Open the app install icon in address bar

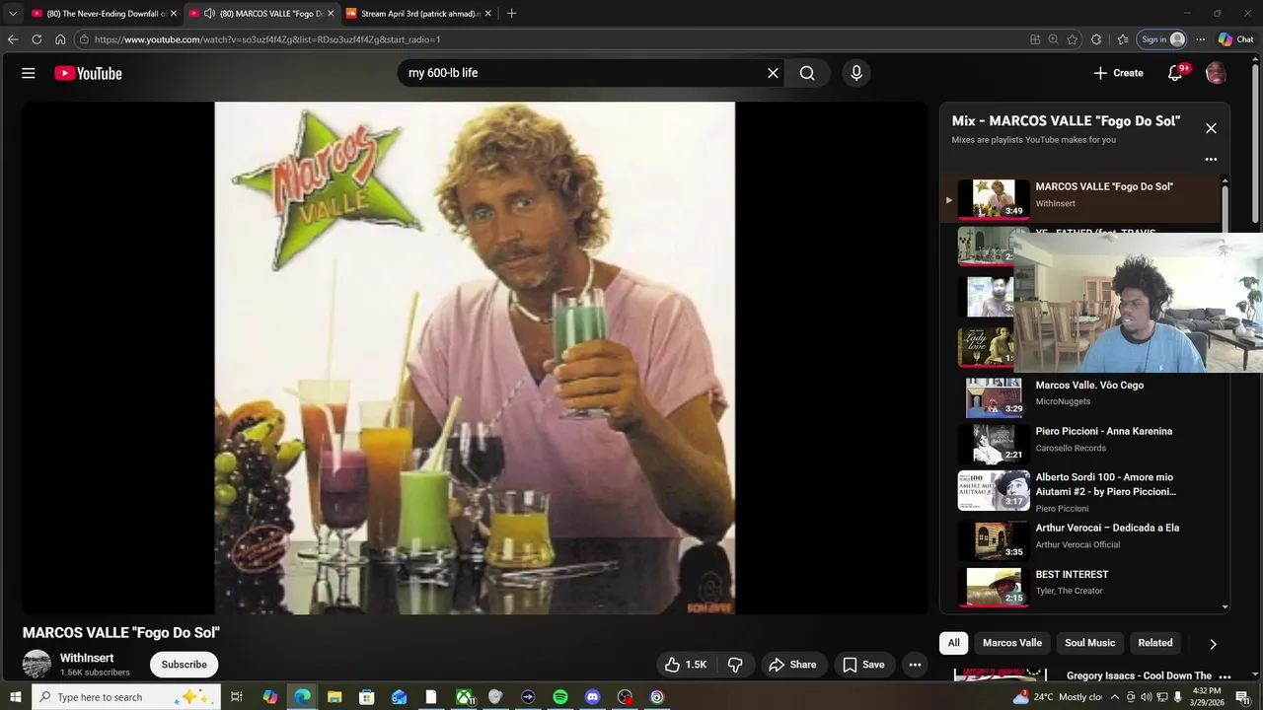tap(1035, 39)
